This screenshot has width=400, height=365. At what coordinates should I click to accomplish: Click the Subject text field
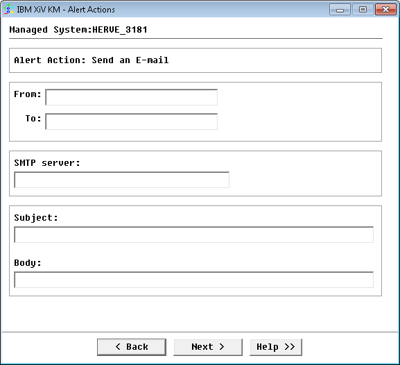(x=194, y=235)
